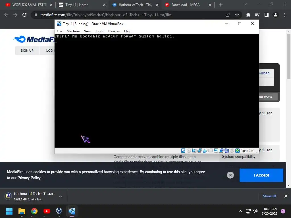This screenshot has height=218, width=291.
Task: Open File Explorer from the taskbar
Action: (x=22, y=211)
